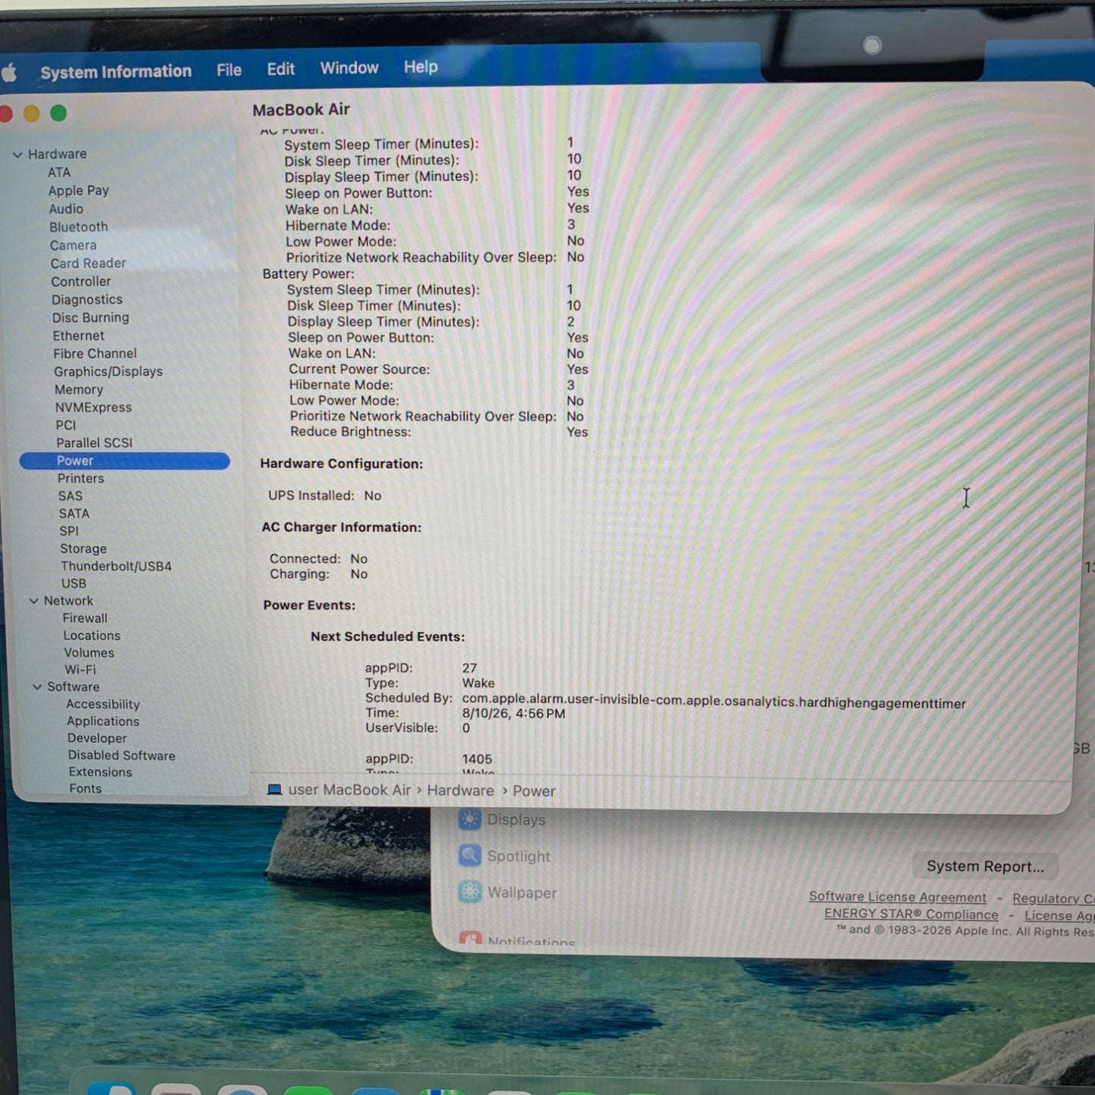Click Hardware in the path bar
1095x1095 pixels.
pyautogui.click(x=460, y=790)
